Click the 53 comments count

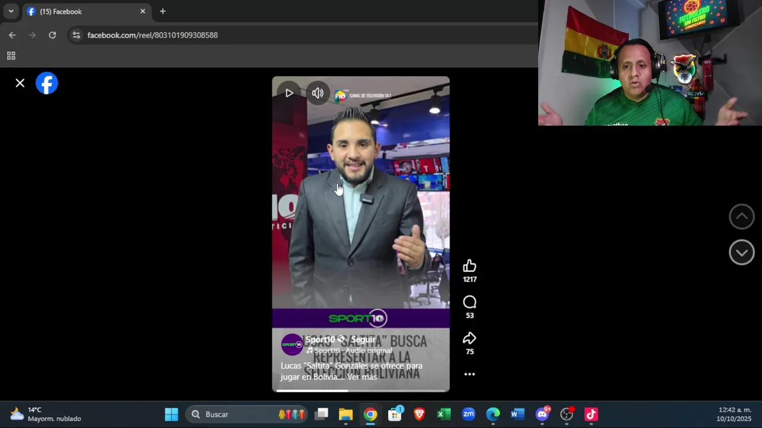tap(470, 316)
